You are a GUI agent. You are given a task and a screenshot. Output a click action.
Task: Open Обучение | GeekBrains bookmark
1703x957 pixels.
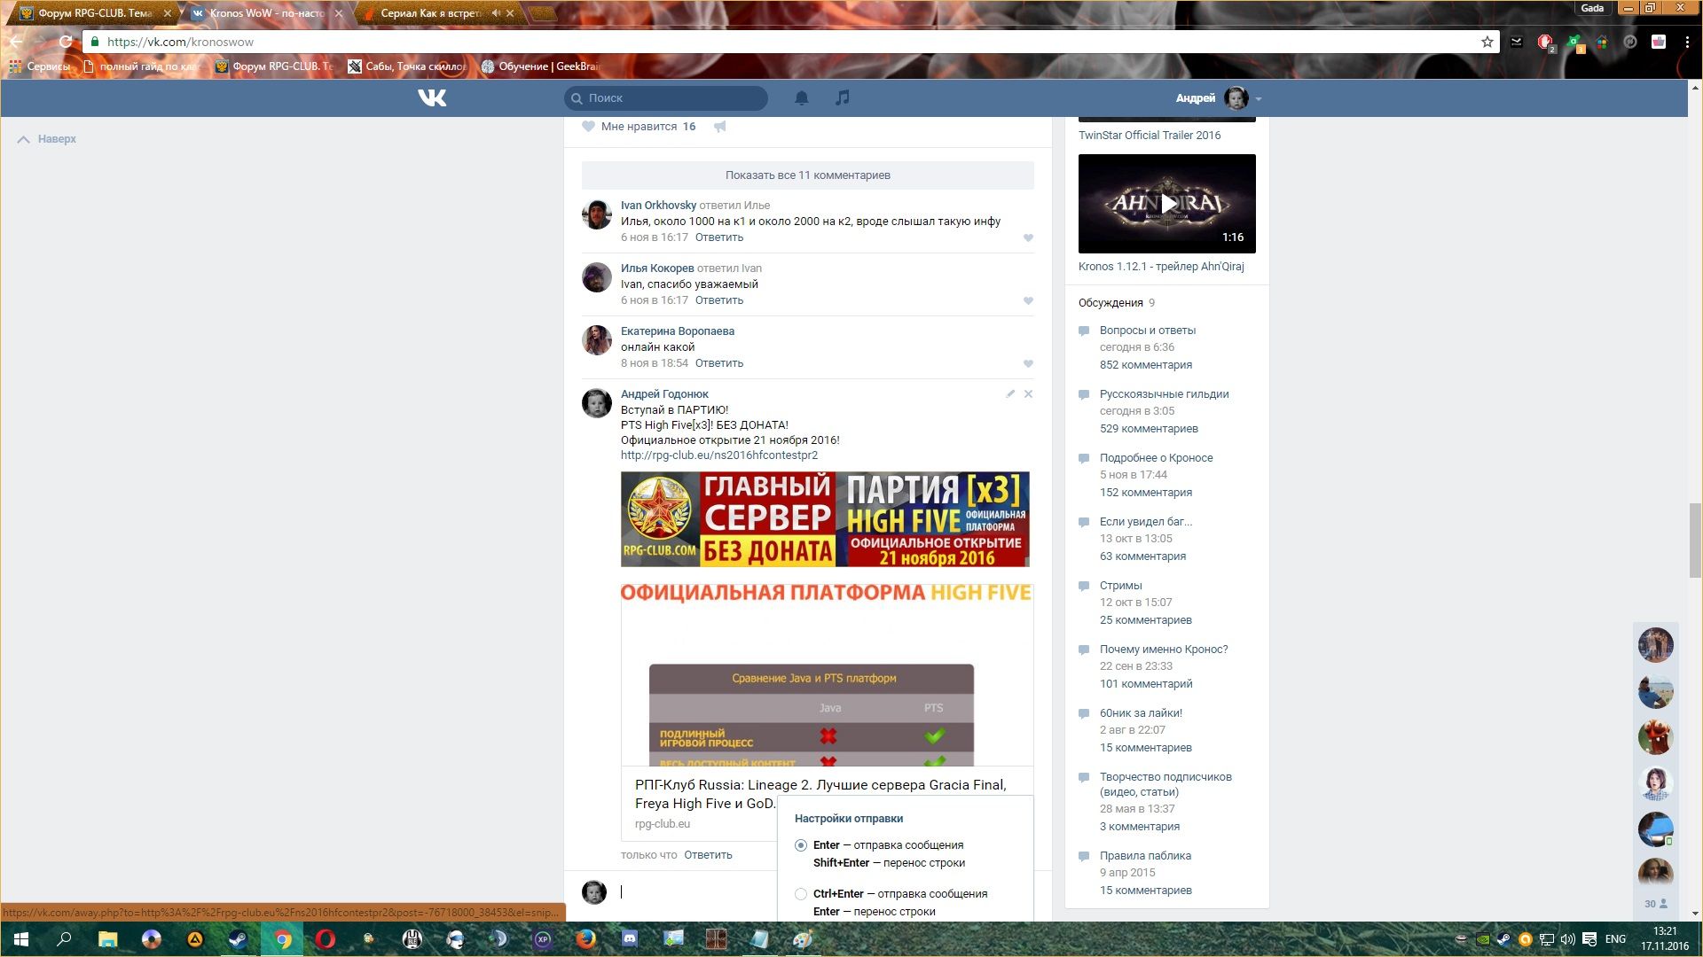[x=540, y=66]
